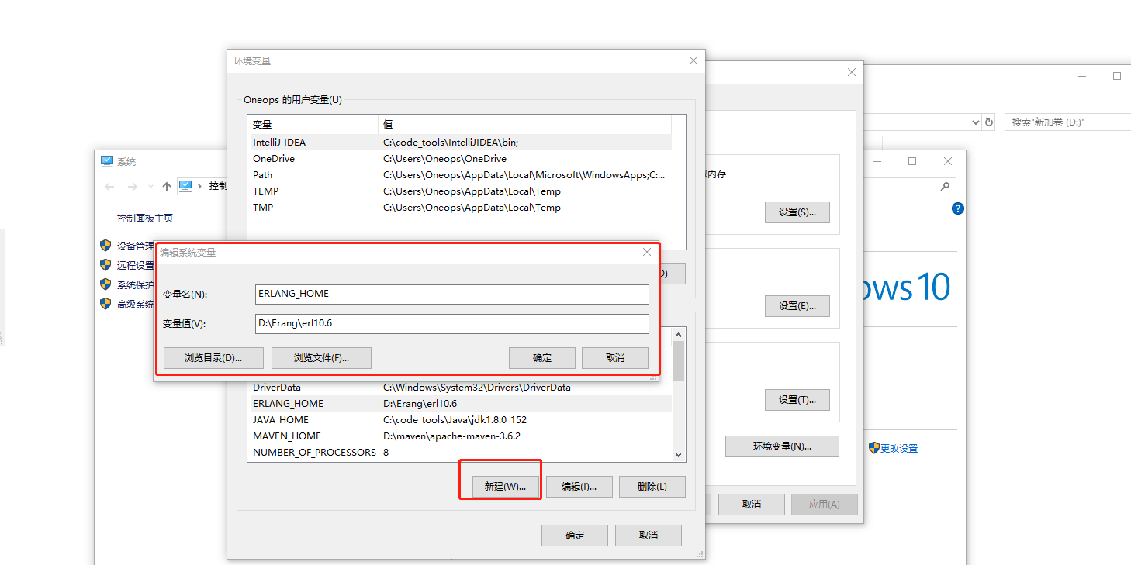Open 控制面板主页 link
Viewport: 1131px width, 565px height.
(145, 219)
